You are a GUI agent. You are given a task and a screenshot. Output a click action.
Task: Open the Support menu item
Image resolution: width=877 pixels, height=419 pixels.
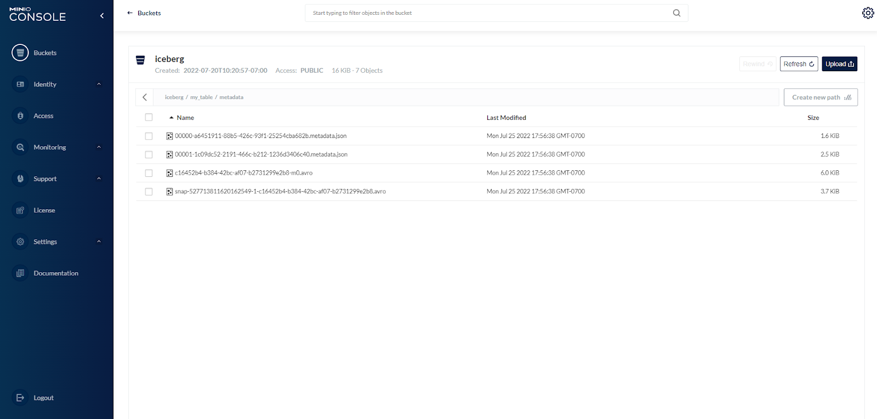click(45, 179)
